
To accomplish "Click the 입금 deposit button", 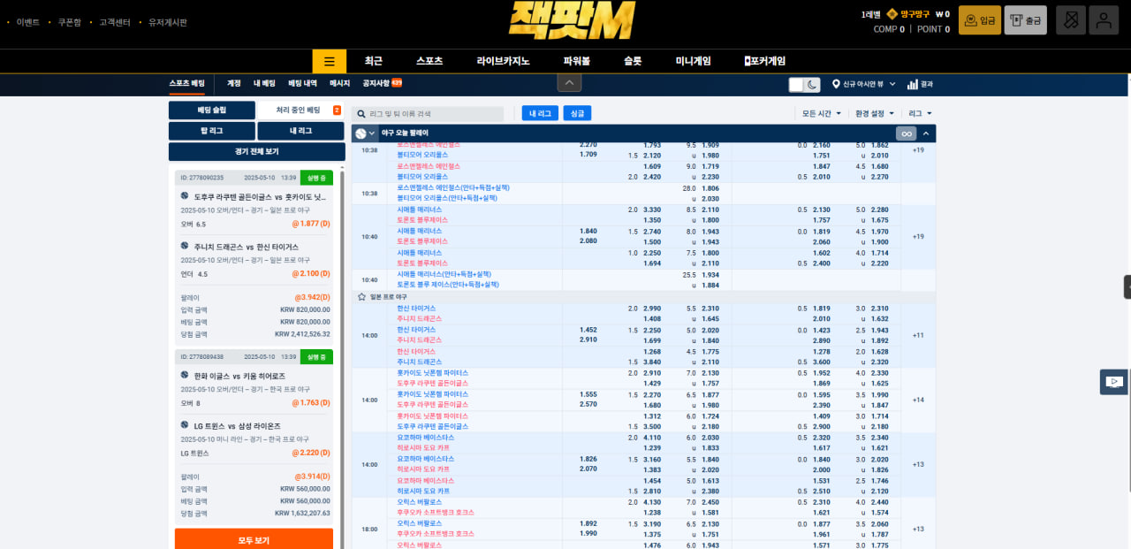I will click(979, 20).
